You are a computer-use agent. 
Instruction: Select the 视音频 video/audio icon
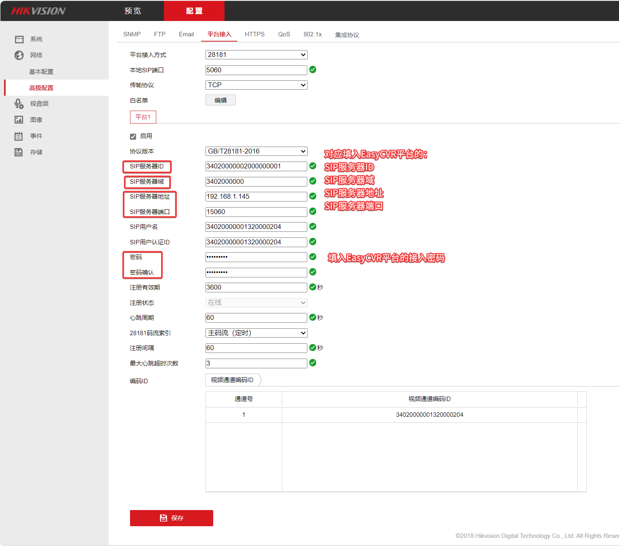click(19, 104)
